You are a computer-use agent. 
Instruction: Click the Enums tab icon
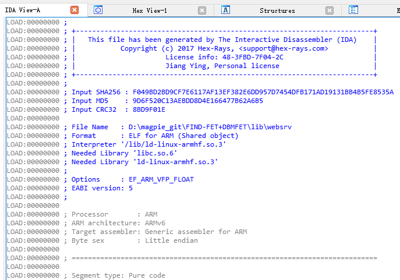click(353, 10)
